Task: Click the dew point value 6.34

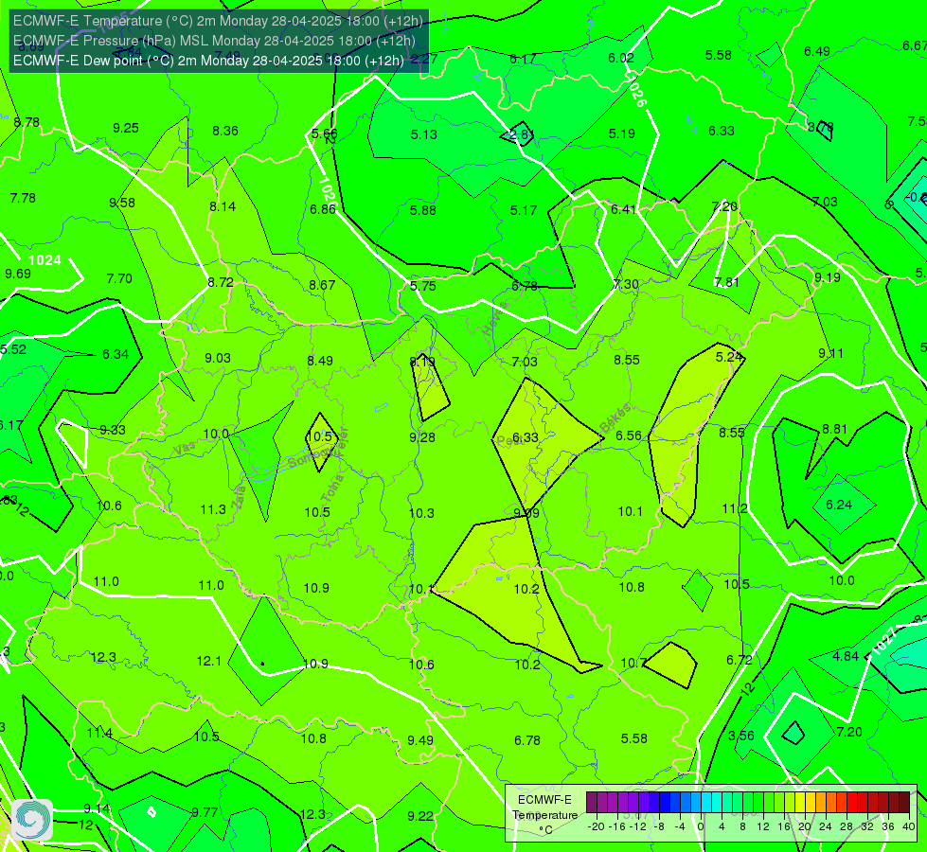Action: 116,354
